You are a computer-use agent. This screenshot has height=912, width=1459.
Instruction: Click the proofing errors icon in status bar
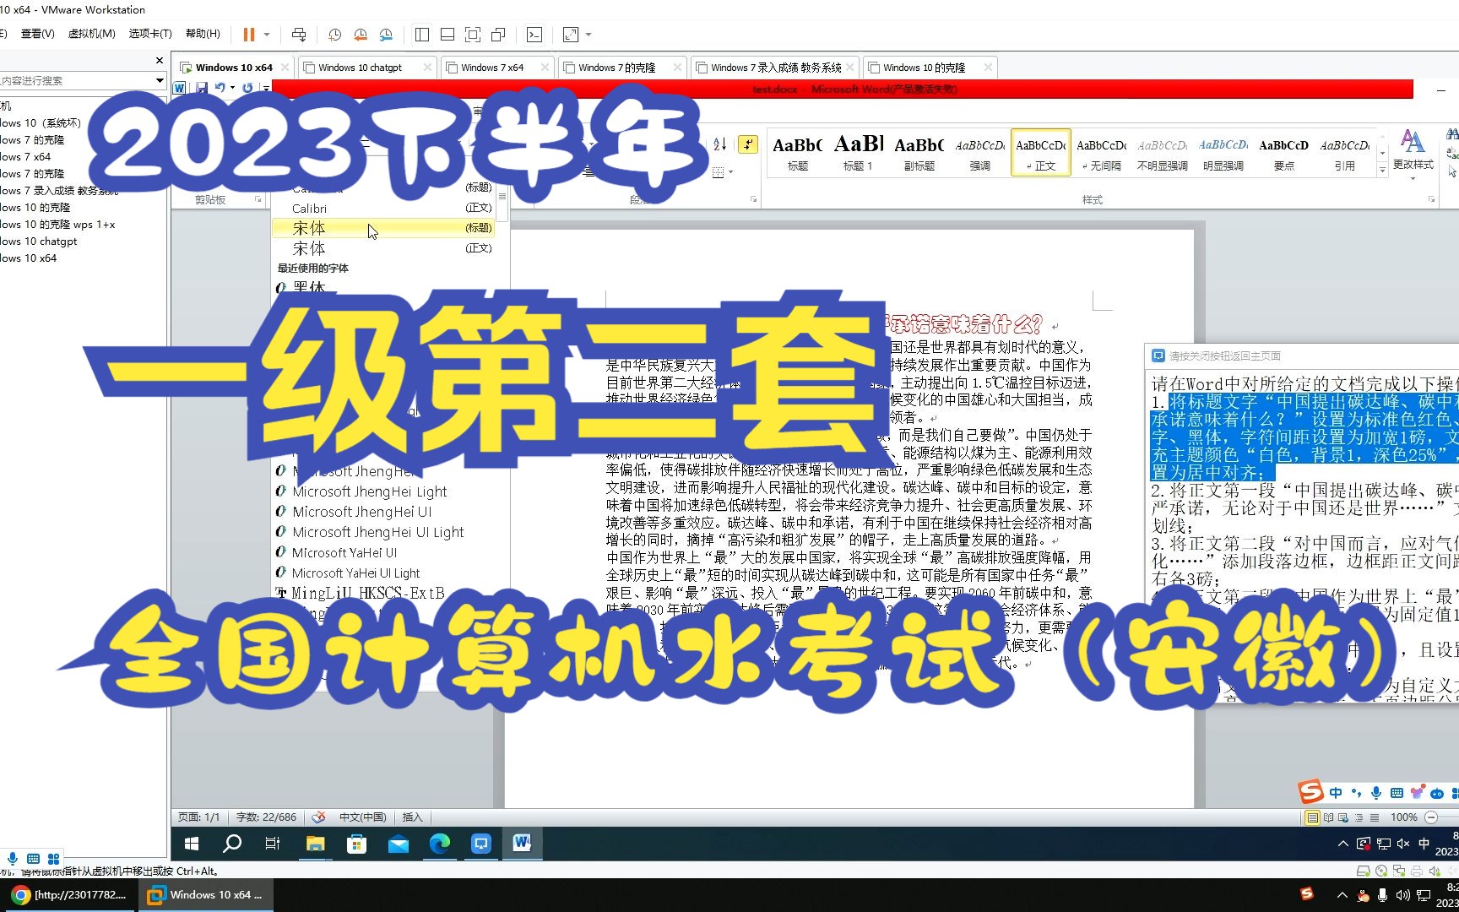318,817
